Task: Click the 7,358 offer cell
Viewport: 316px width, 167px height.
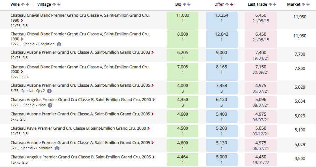Action: (222, 88)
